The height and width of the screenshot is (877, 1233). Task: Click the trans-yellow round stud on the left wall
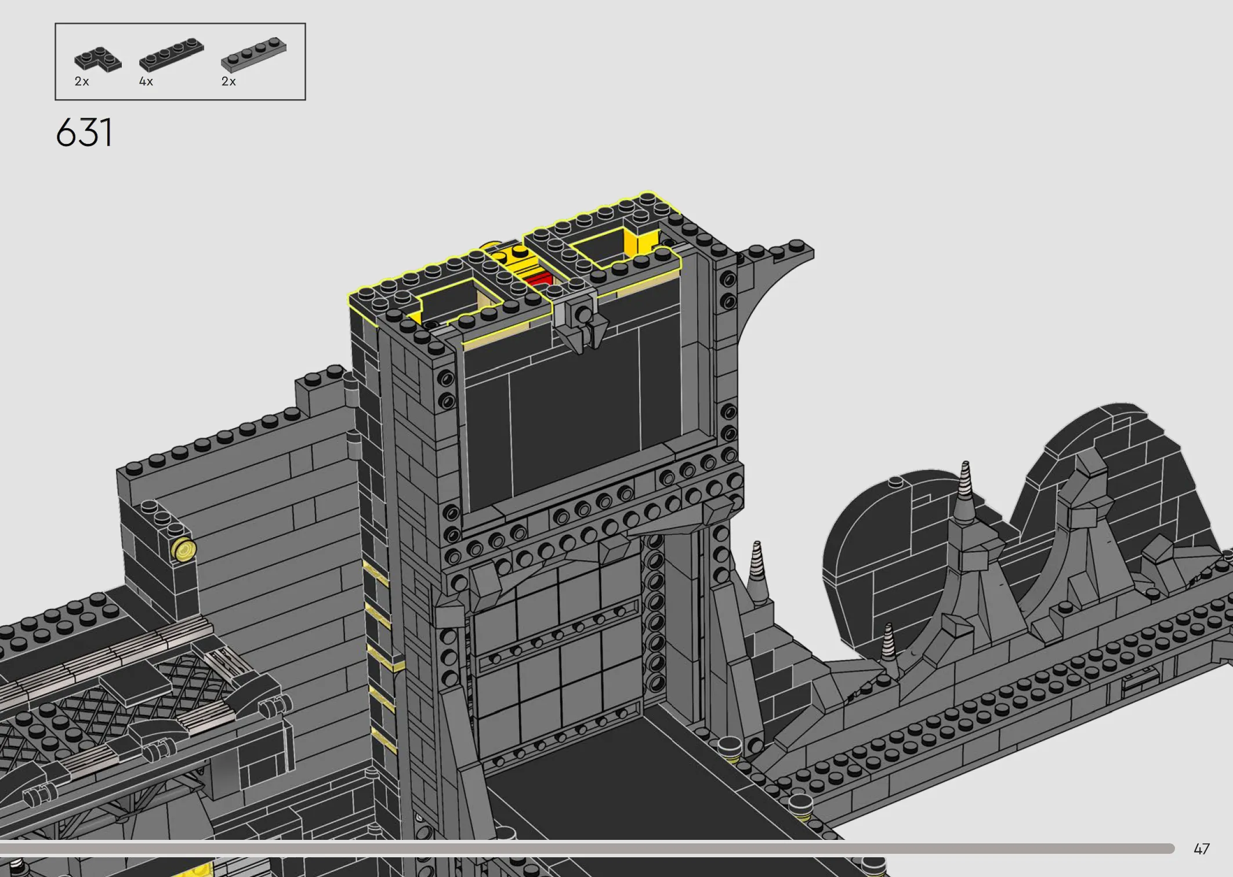183,549
